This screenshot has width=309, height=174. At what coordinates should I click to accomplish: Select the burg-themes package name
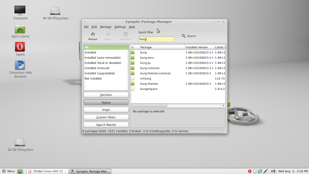149,84
